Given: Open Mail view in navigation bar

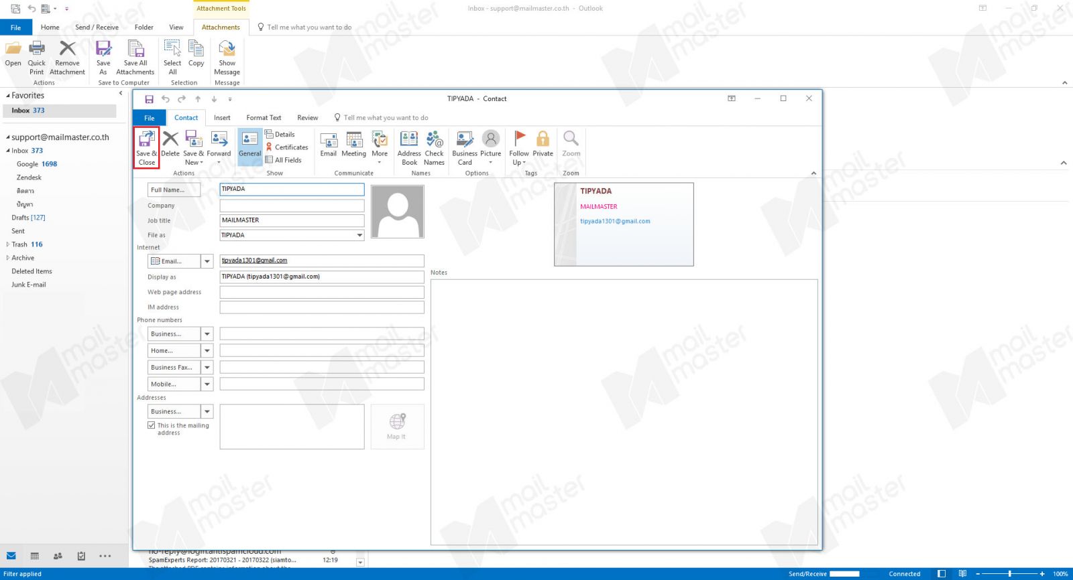Looking at the screenshot, I should click(x=11, y=556).
